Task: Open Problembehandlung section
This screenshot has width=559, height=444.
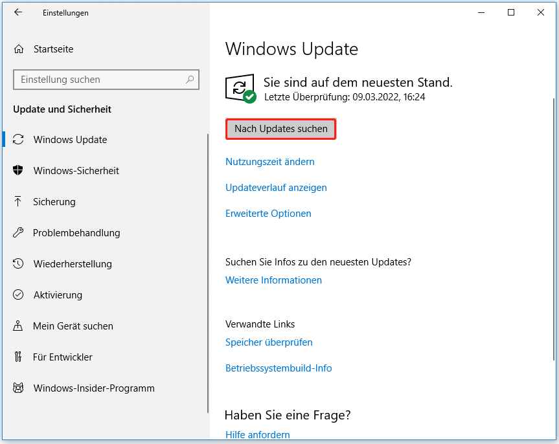Action: [x=76, y=233]
